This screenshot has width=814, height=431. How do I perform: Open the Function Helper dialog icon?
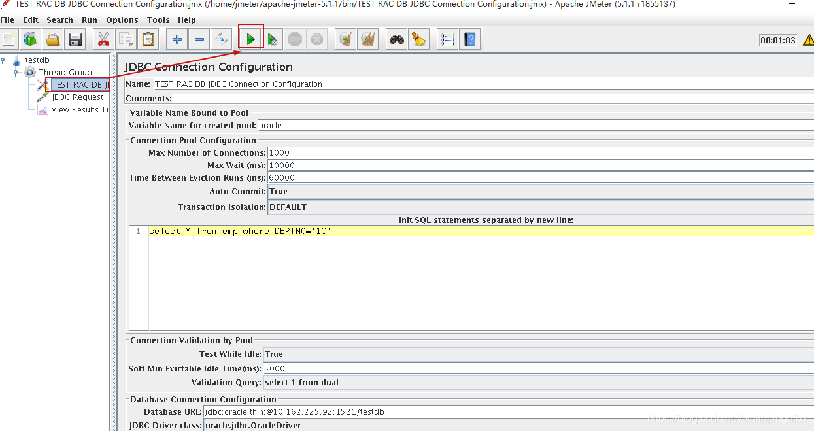447,39
